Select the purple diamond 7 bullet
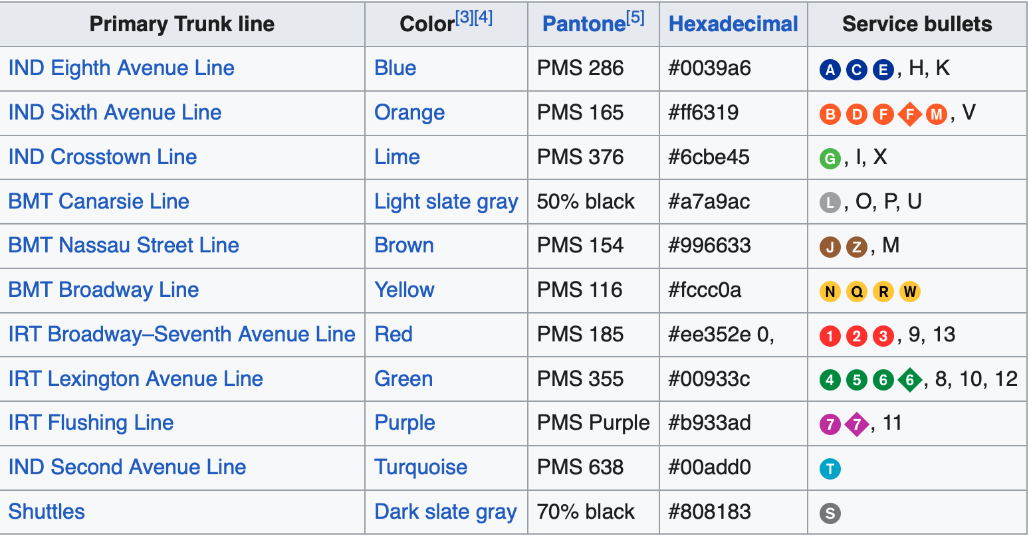 [x=857, y=424]
